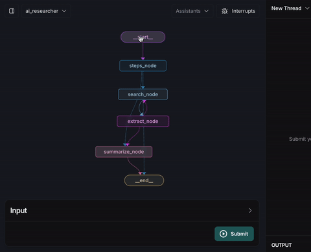Open the Assistants dropdown
The image size is (311, 252).
[x=192, y=11]
